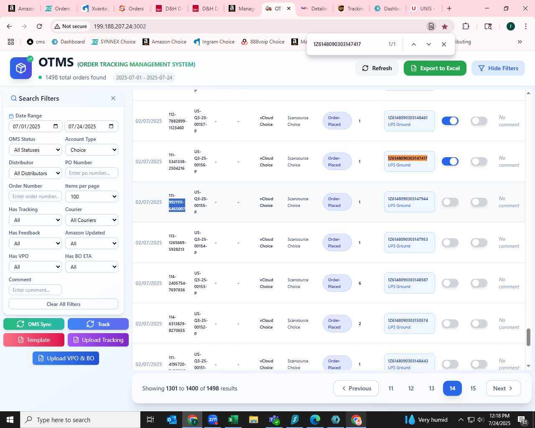Screen dimensions: 535x428
Task: Open browser extensions puzzle icon
Action: click(466, 26)
